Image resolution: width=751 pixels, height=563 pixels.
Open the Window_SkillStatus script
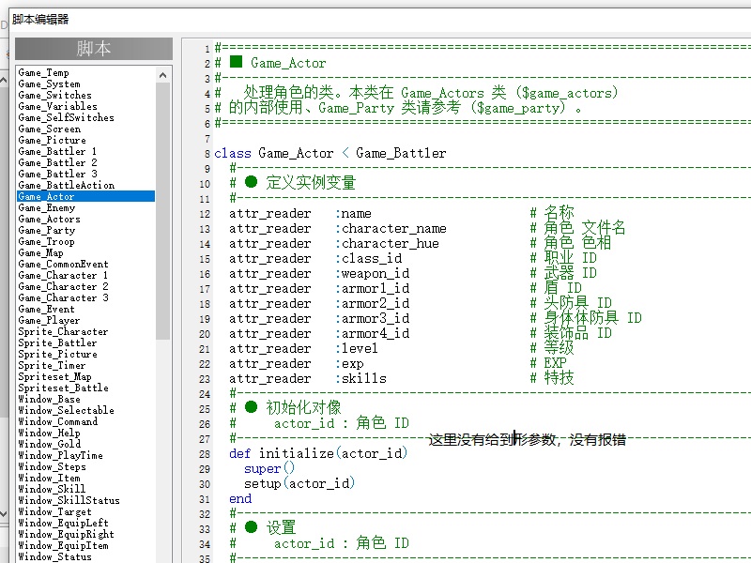(x=69, y=500)
